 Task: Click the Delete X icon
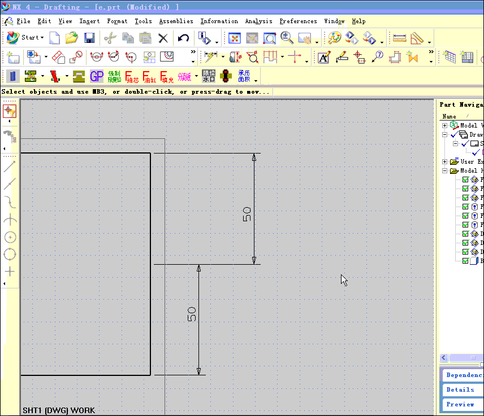163,38
